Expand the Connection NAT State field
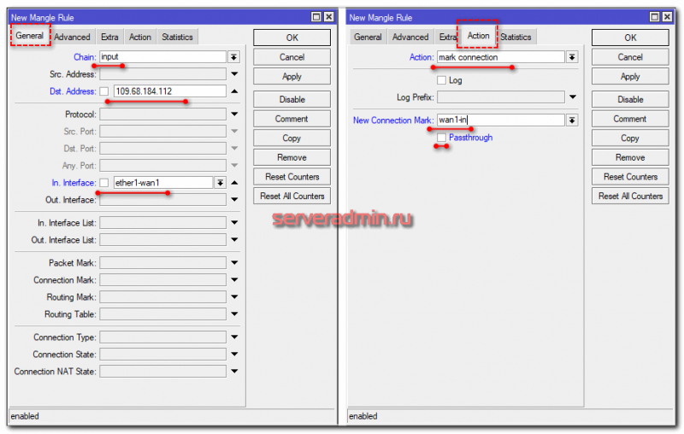The height and width of the screenshot is (434, 684). [x=234, y=372]
